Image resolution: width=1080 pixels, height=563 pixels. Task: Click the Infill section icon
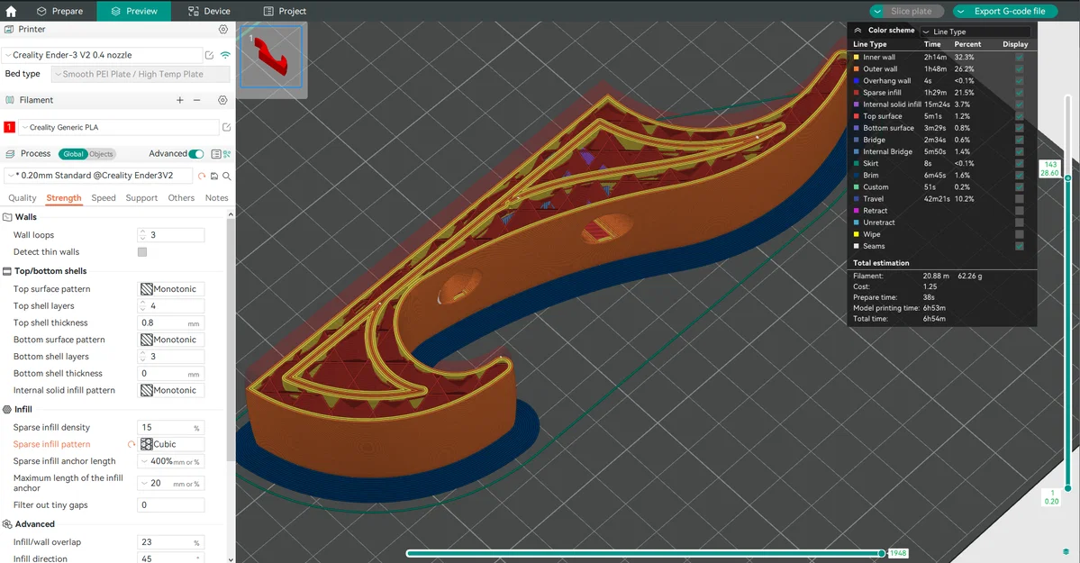[x=7, y=409]
